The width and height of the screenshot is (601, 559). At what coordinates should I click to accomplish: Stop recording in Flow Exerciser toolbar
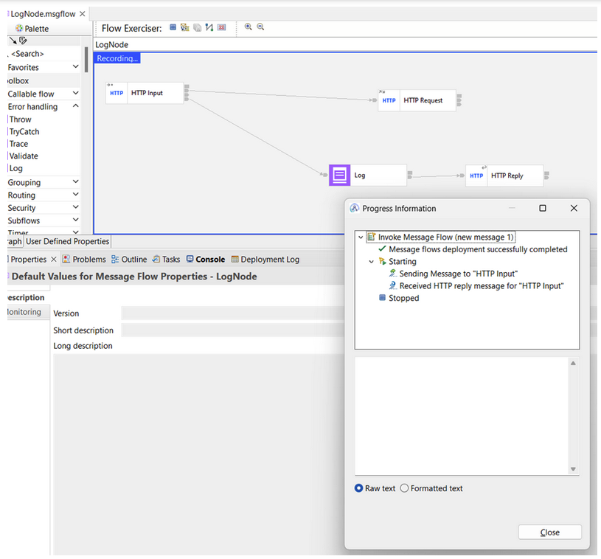tap(173, 27)
